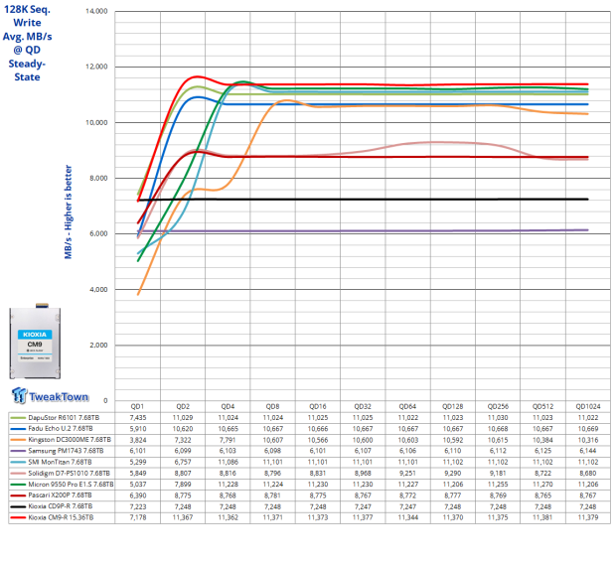616x564 pixels.
Task: Click the 'MB/s - Higher is better' axis label
Action: pos(68,211)
